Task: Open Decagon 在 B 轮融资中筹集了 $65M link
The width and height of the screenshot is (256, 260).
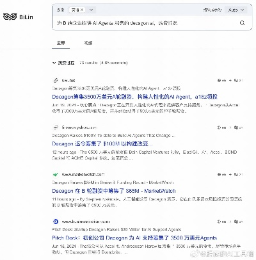Action: 114,191
